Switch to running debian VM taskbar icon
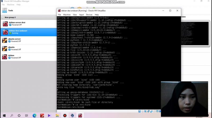 pos(80,115)
